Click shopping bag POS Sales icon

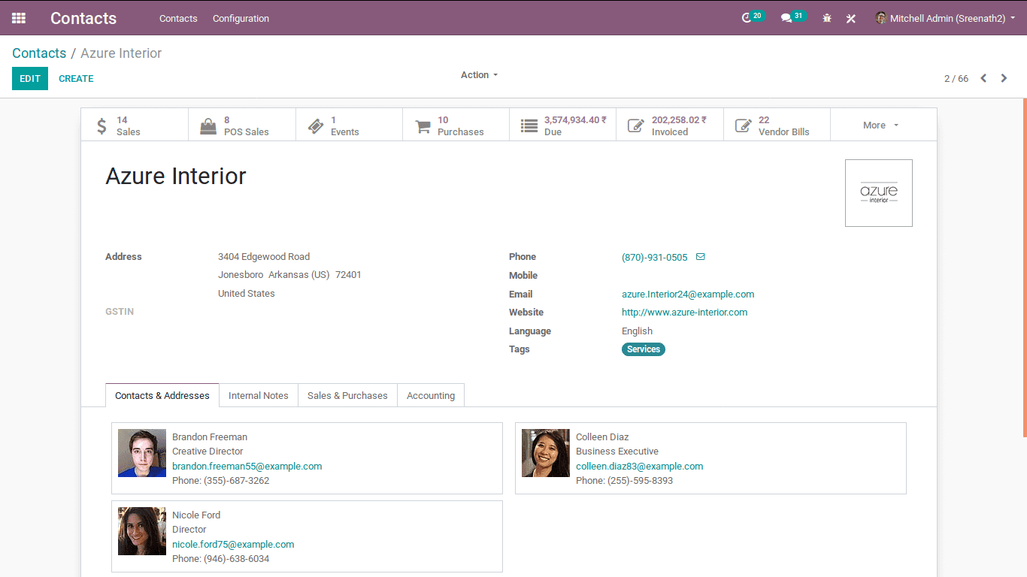[208, 126]
